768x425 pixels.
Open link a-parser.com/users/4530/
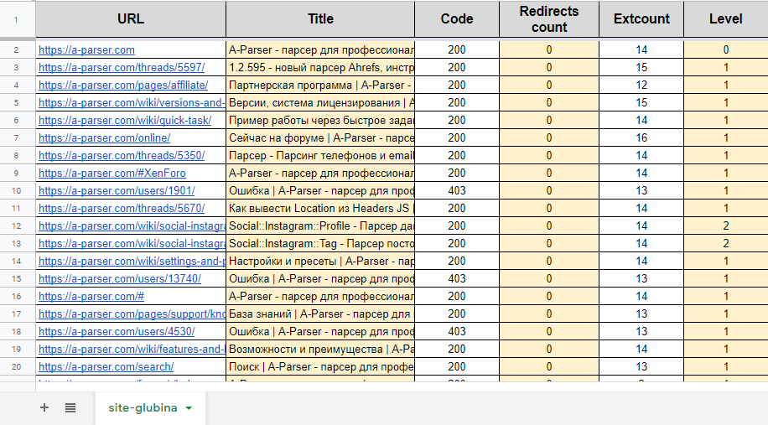coord(117,332)
